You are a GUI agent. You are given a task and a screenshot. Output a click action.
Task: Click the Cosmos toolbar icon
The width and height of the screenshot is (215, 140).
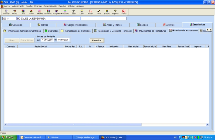click(123, 11)
